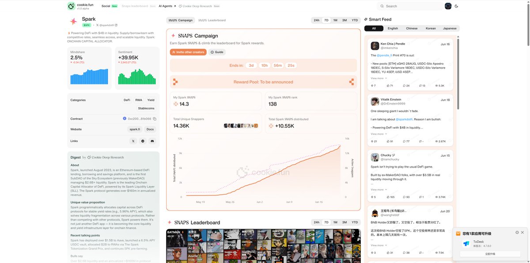The width and height of the screenshot is (530, 263).
Task: Open AI Agents nav link
Action: point(167,6)
